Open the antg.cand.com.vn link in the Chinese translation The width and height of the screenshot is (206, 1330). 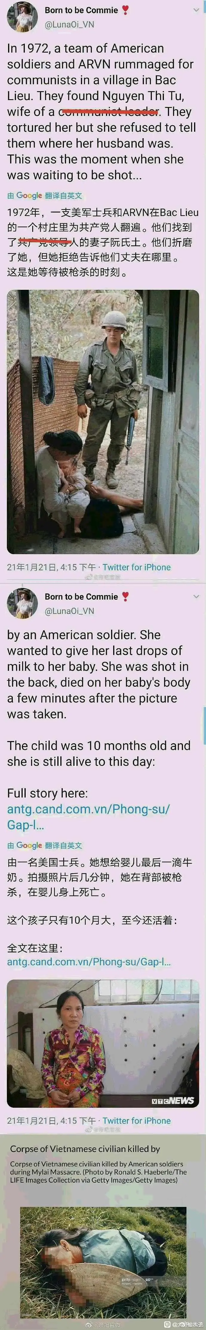pos(88,961)
